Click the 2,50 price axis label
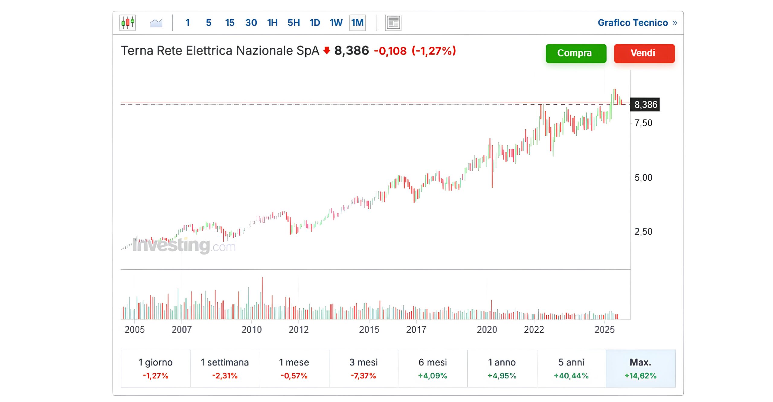773x402 pixels. tap(643, 232)
